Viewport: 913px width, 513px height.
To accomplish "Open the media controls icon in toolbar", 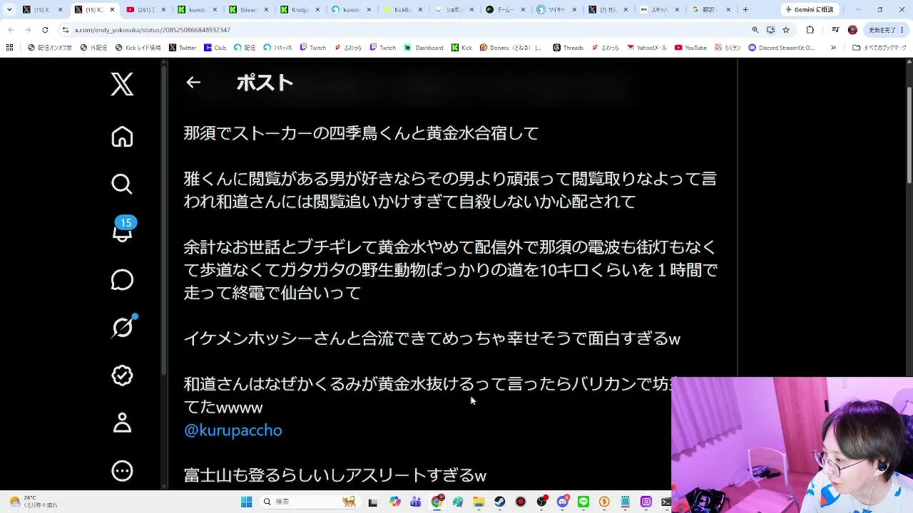I will (x=835, y=30).
